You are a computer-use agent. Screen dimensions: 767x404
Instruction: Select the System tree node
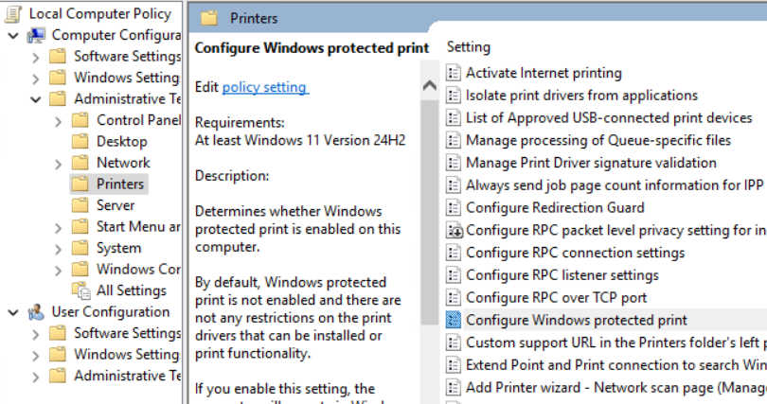tap(118, 248)
